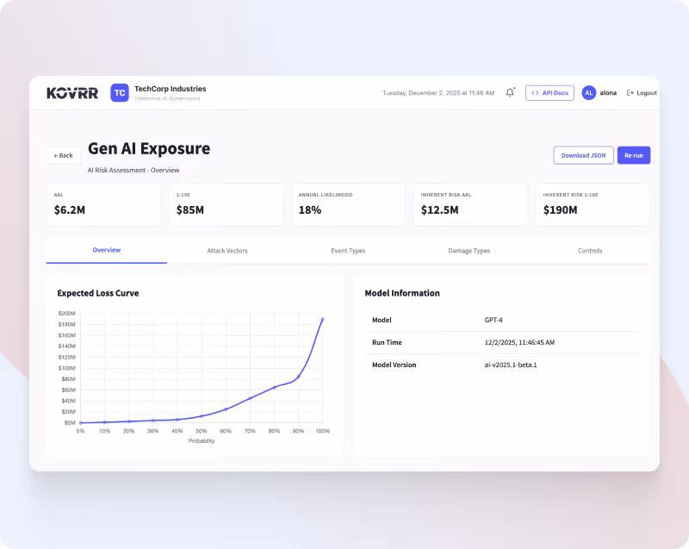The image size is (689, 549).
Task: Switch to the Overview tab
Action: click(106, 250)
